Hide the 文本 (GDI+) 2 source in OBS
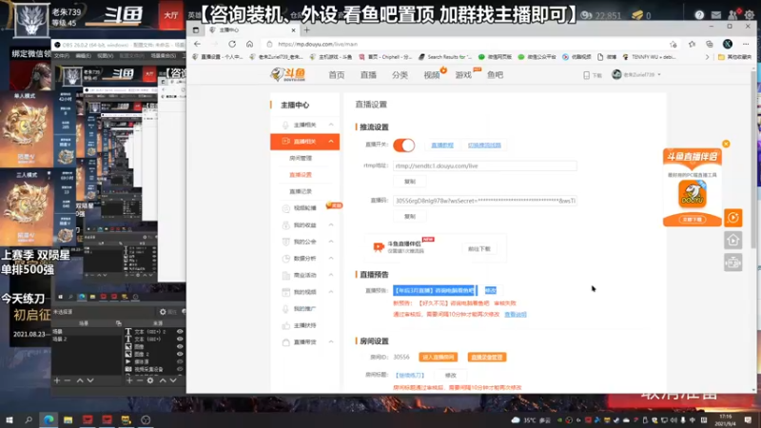The width and height of the screenshot is (761, 428). tap(180, 331)
